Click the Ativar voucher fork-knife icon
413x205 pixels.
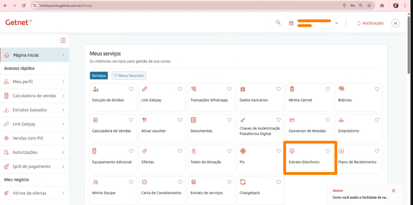point(144,120)
